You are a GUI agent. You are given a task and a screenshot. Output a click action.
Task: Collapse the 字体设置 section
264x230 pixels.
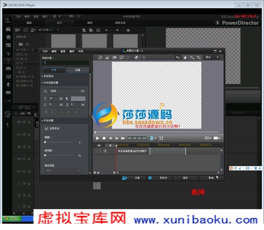point(42,121)
